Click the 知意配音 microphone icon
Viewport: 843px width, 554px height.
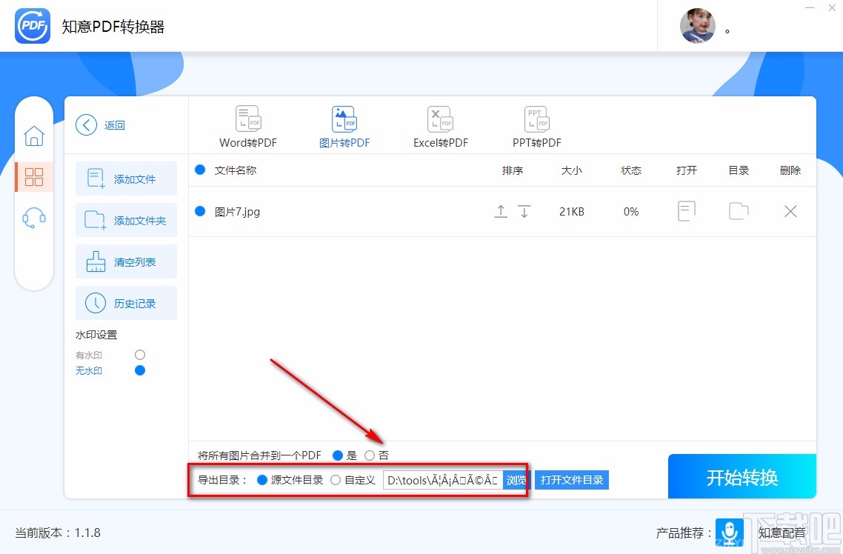click(729, 533)
